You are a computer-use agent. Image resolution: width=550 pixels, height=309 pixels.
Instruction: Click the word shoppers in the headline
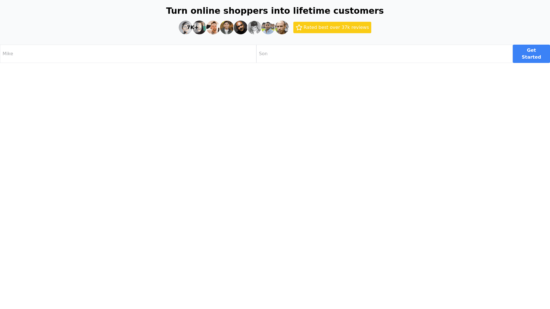tap(245, 11)
